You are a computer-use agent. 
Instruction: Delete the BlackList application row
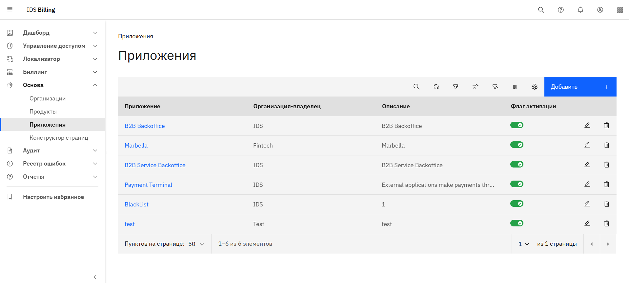coord(606,204)
